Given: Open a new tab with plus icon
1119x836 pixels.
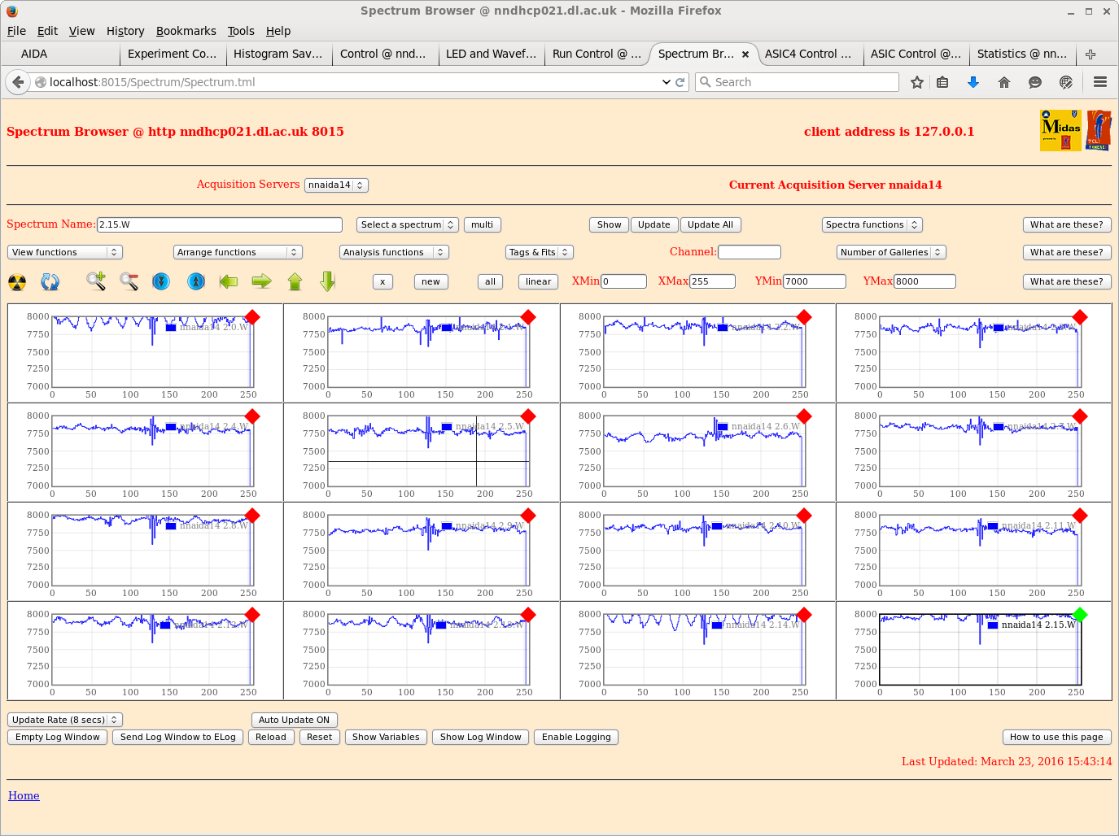Looking at the screenshot, I should coord(1091,54).
